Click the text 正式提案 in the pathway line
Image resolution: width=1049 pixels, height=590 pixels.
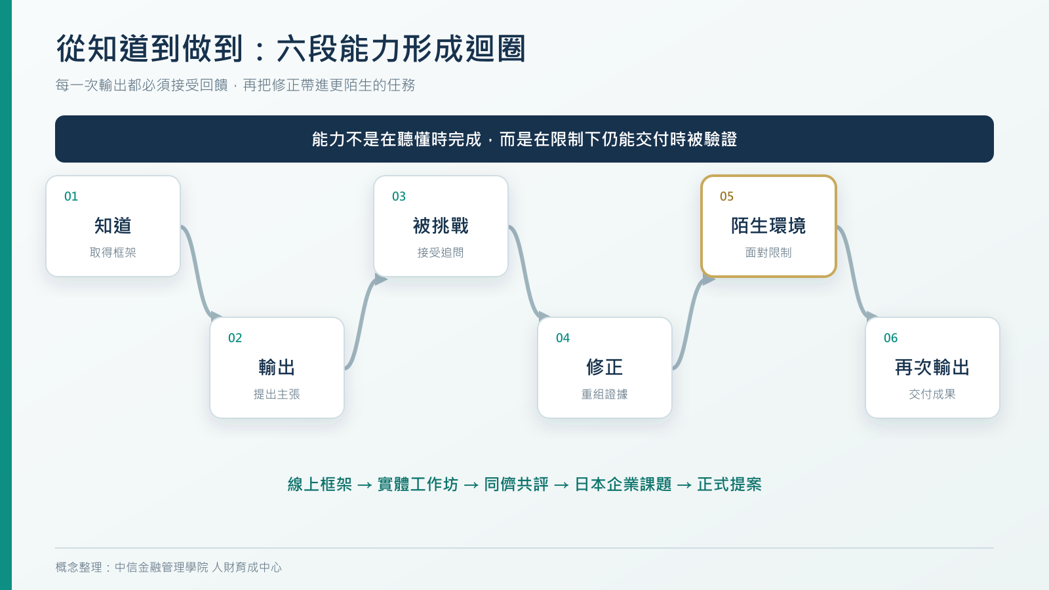pyautogui.click(x=729, y=484)
